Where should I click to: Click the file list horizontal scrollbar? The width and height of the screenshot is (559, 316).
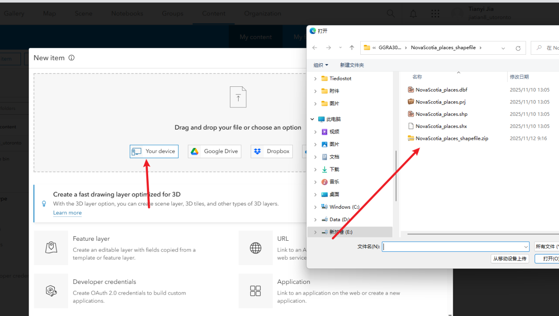click(483, 234)
